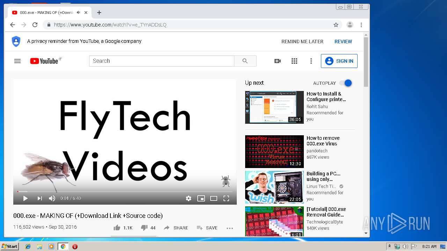The width and height of the screenshot is (447, 251).
Task: Open the media player taskbar icon
Action: pyautogui.click(x=51, y=246)
